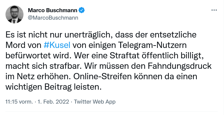Open the tweet's three-dot more options menu
Screen dimensions: 224x115
214,10
